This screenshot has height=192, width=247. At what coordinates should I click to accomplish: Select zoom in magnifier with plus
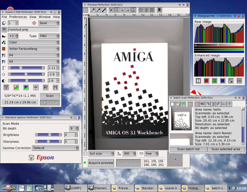point(122,10)
